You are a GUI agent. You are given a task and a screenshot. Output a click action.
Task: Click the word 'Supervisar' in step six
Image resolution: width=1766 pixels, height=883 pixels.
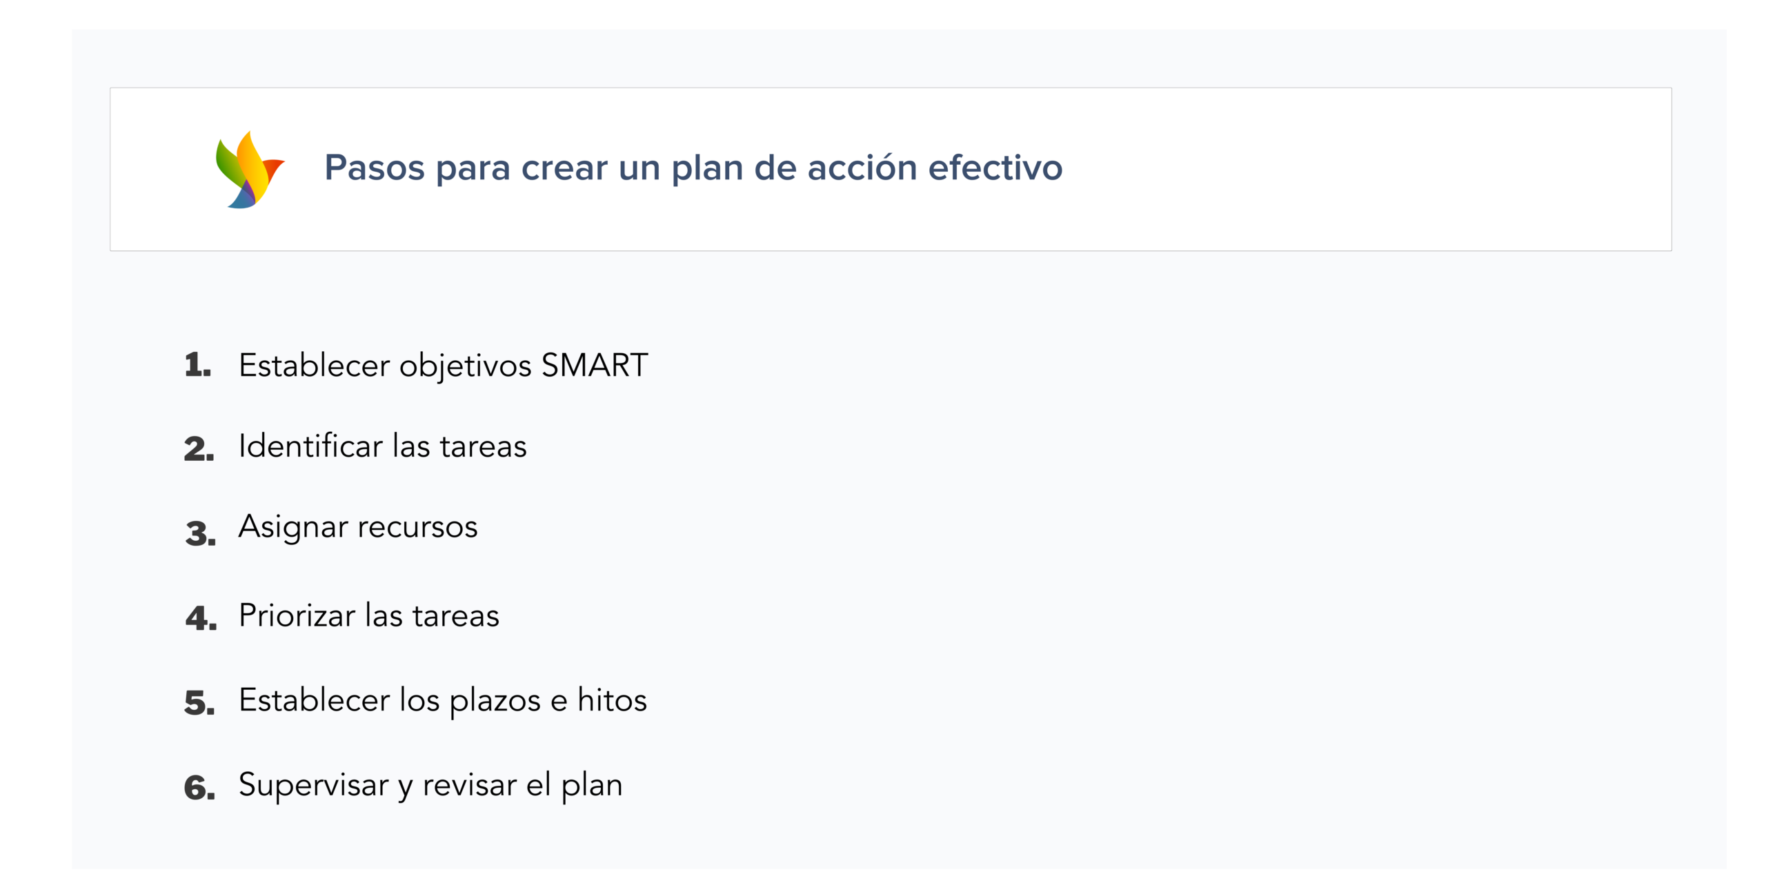point(313,785)
